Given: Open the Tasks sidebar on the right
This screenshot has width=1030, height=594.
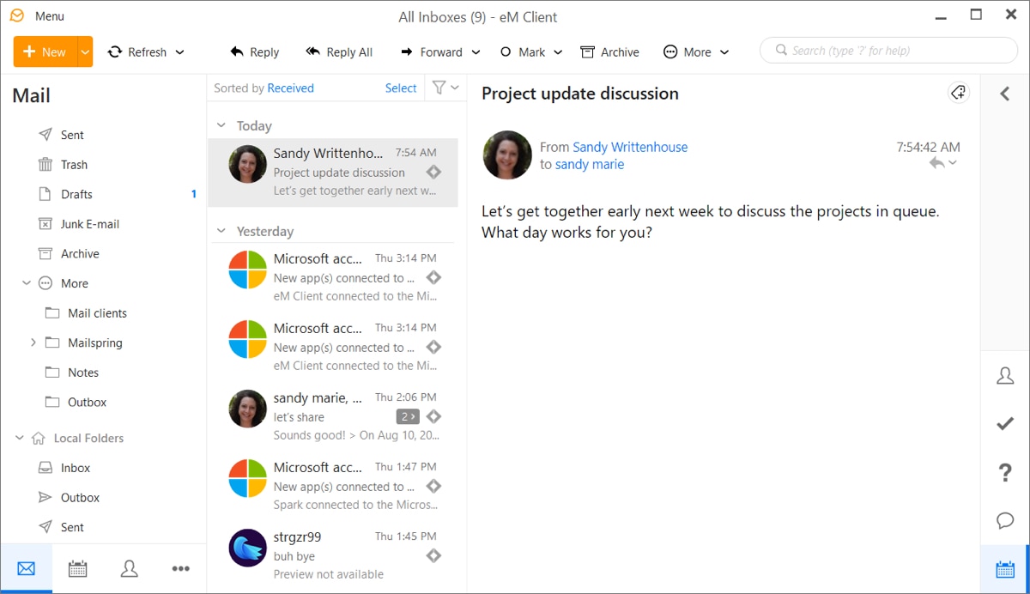Looking at the screenshot, I should pyautogui.click(x=1005, y=423).
